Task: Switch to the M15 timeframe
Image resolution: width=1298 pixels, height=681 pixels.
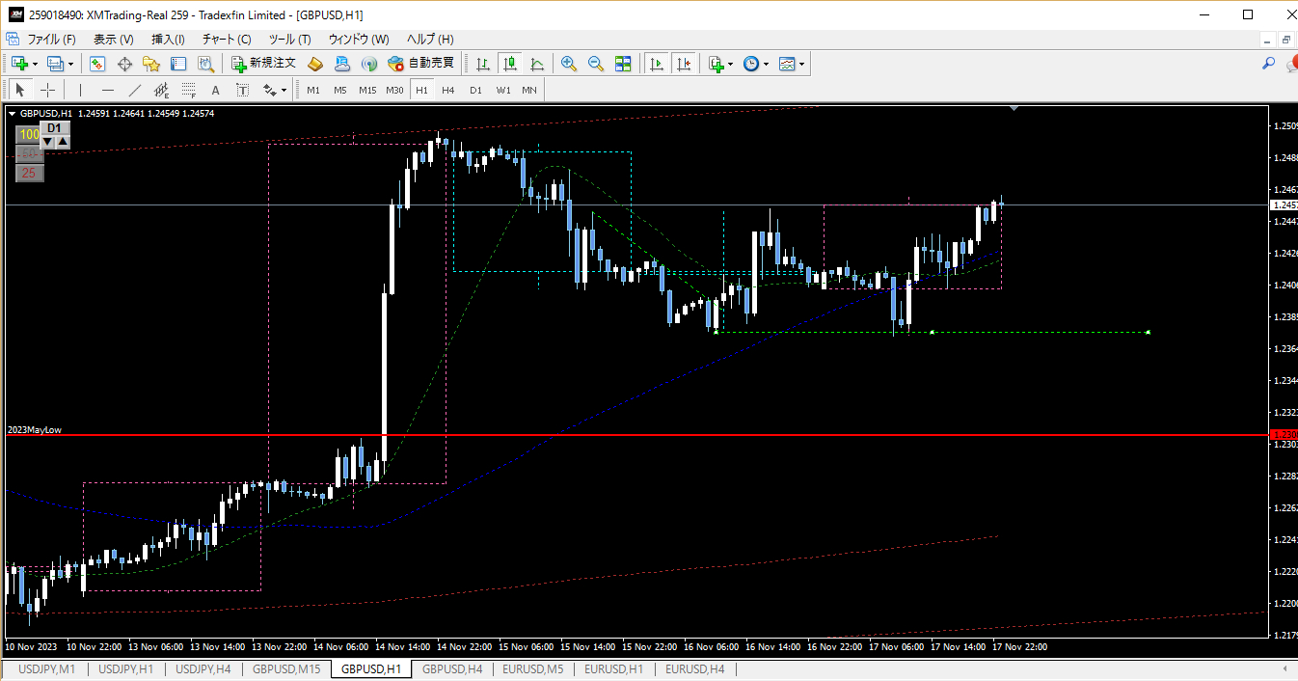Action: coord(367,90)
